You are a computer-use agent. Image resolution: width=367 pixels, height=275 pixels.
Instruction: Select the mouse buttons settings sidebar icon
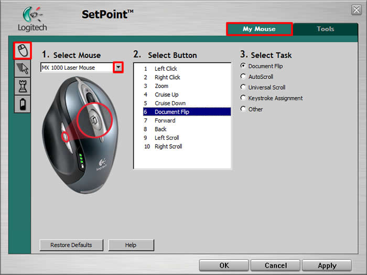23,51
